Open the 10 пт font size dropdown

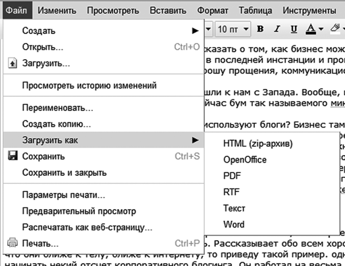pos(233,29)
